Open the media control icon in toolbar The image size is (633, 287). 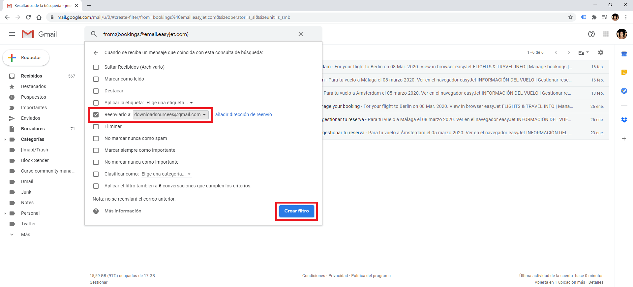coord(604,17)
